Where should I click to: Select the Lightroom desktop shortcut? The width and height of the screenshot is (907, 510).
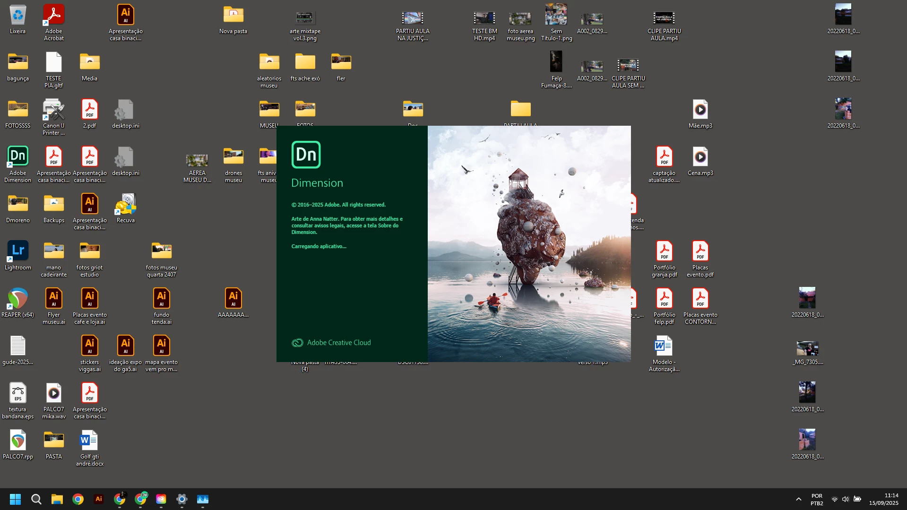pyautogui.click(x=18, y=256)
